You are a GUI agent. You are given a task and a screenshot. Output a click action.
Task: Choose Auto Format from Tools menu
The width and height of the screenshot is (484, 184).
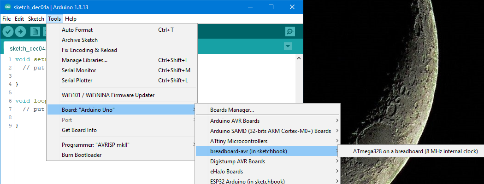[x=122, y=30]
